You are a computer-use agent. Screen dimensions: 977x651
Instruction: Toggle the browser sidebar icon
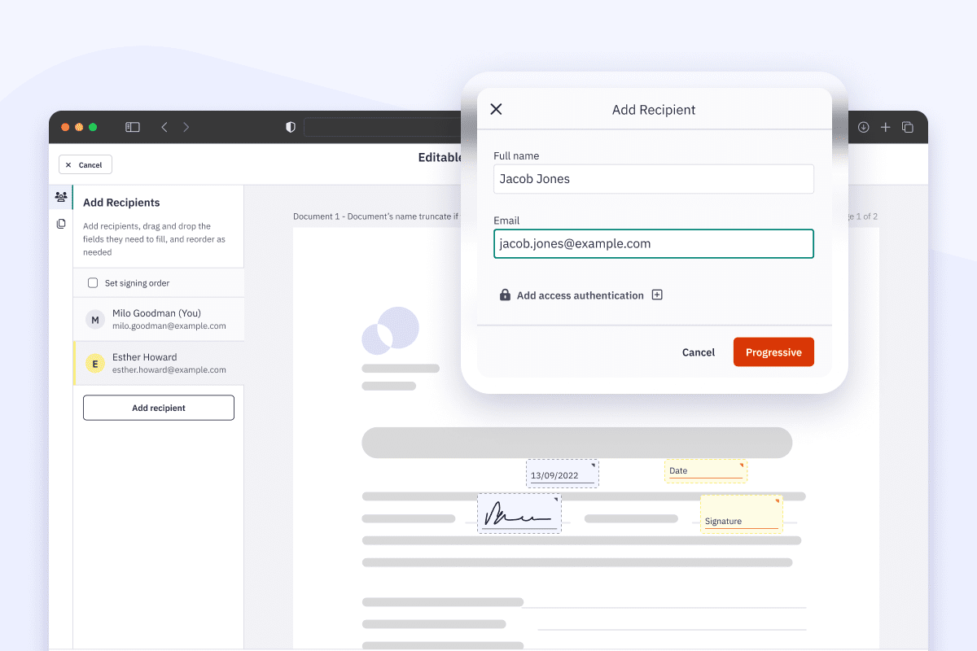tap(132, 127)
